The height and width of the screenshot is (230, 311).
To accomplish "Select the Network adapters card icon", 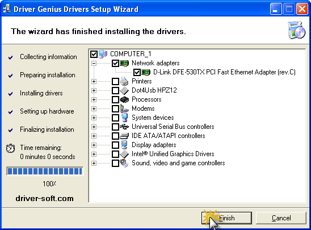I will 124,63.
